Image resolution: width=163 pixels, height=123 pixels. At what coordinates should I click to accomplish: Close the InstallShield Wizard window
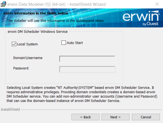click(157, 4)
